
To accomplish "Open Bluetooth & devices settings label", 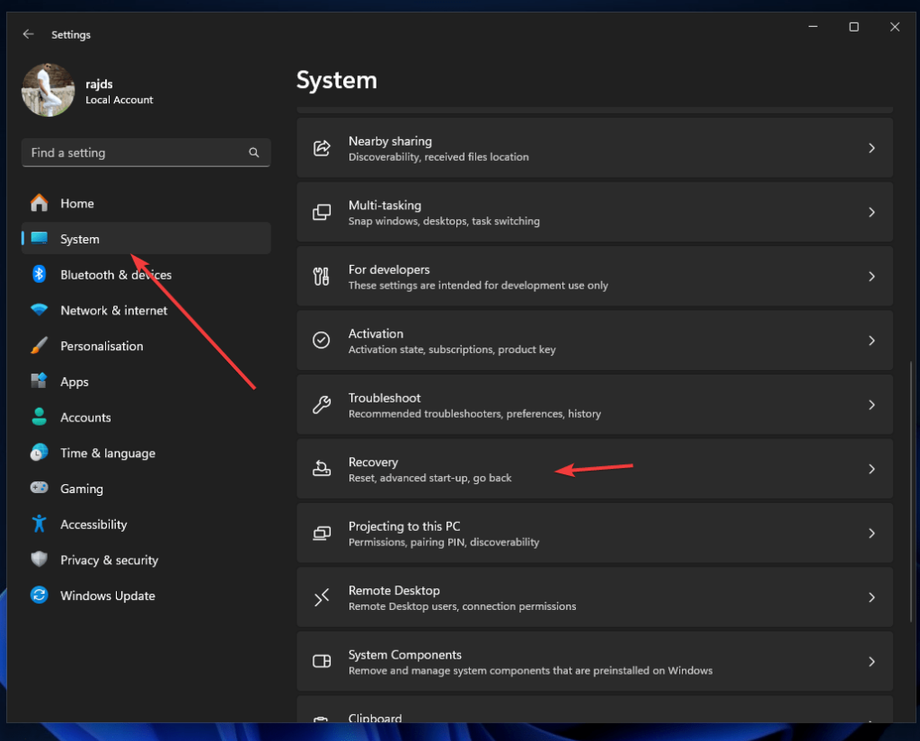I will click(116, 275).
